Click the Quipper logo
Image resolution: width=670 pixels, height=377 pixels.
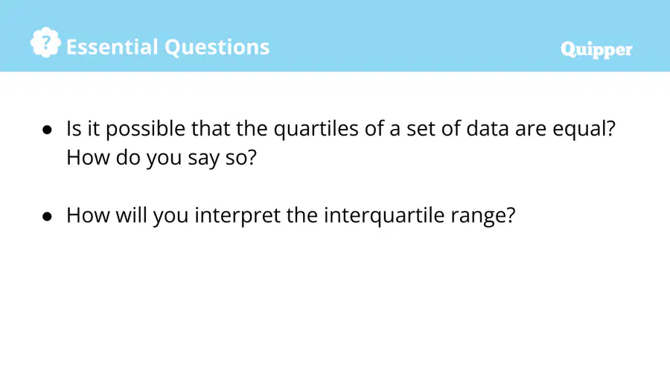point(596,51)
